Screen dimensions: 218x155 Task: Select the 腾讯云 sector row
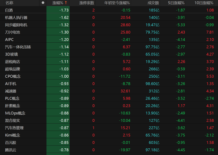(11, 150)
